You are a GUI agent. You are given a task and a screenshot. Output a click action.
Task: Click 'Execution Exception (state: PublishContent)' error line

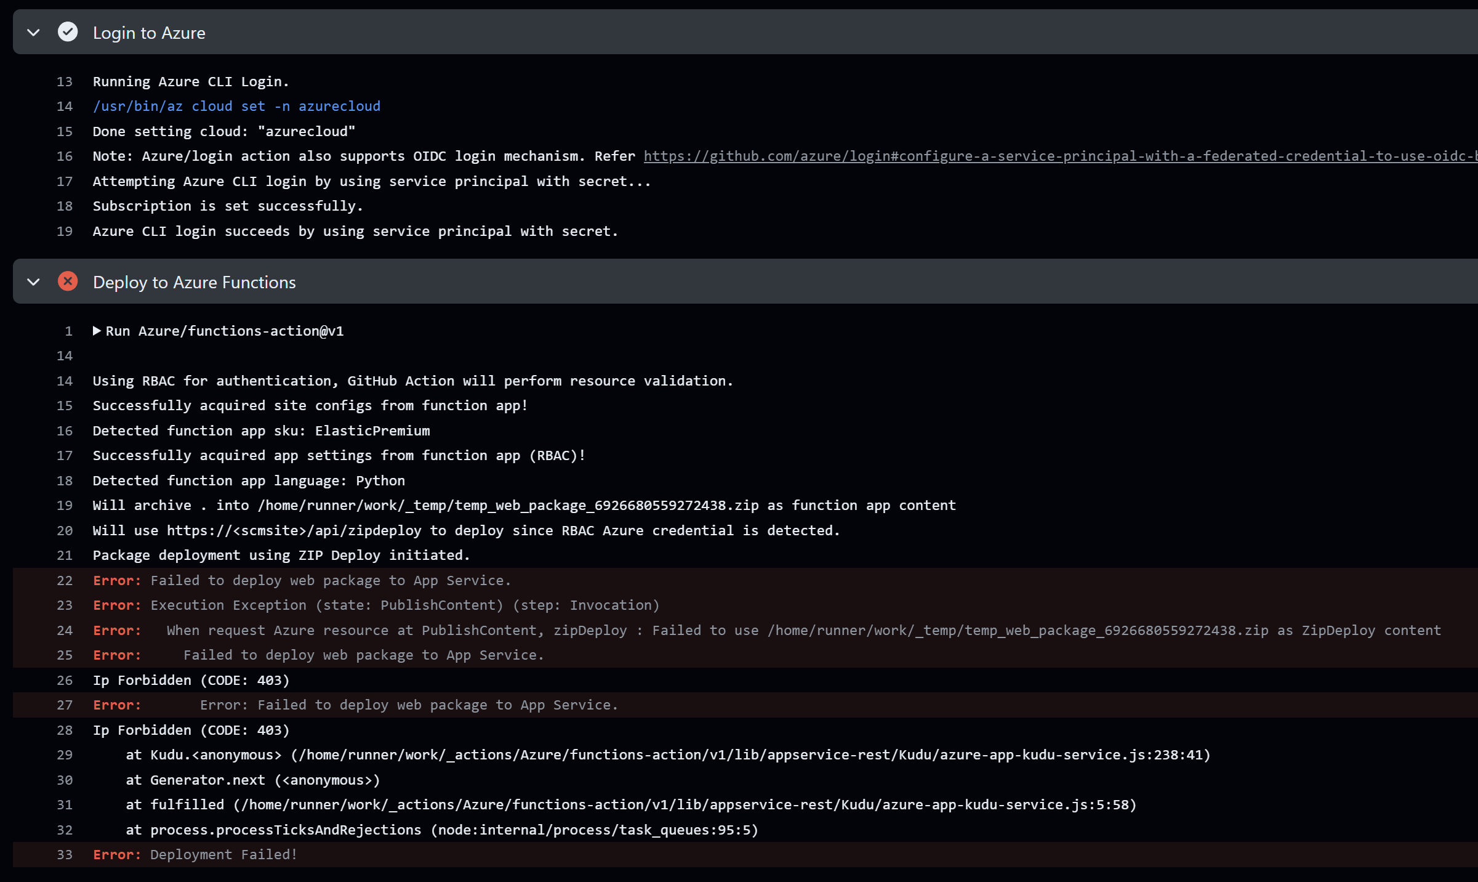376,605
